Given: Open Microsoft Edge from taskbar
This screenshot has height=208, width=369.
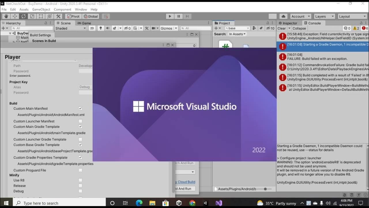Looking at the screenshot, I should (139, 203).
